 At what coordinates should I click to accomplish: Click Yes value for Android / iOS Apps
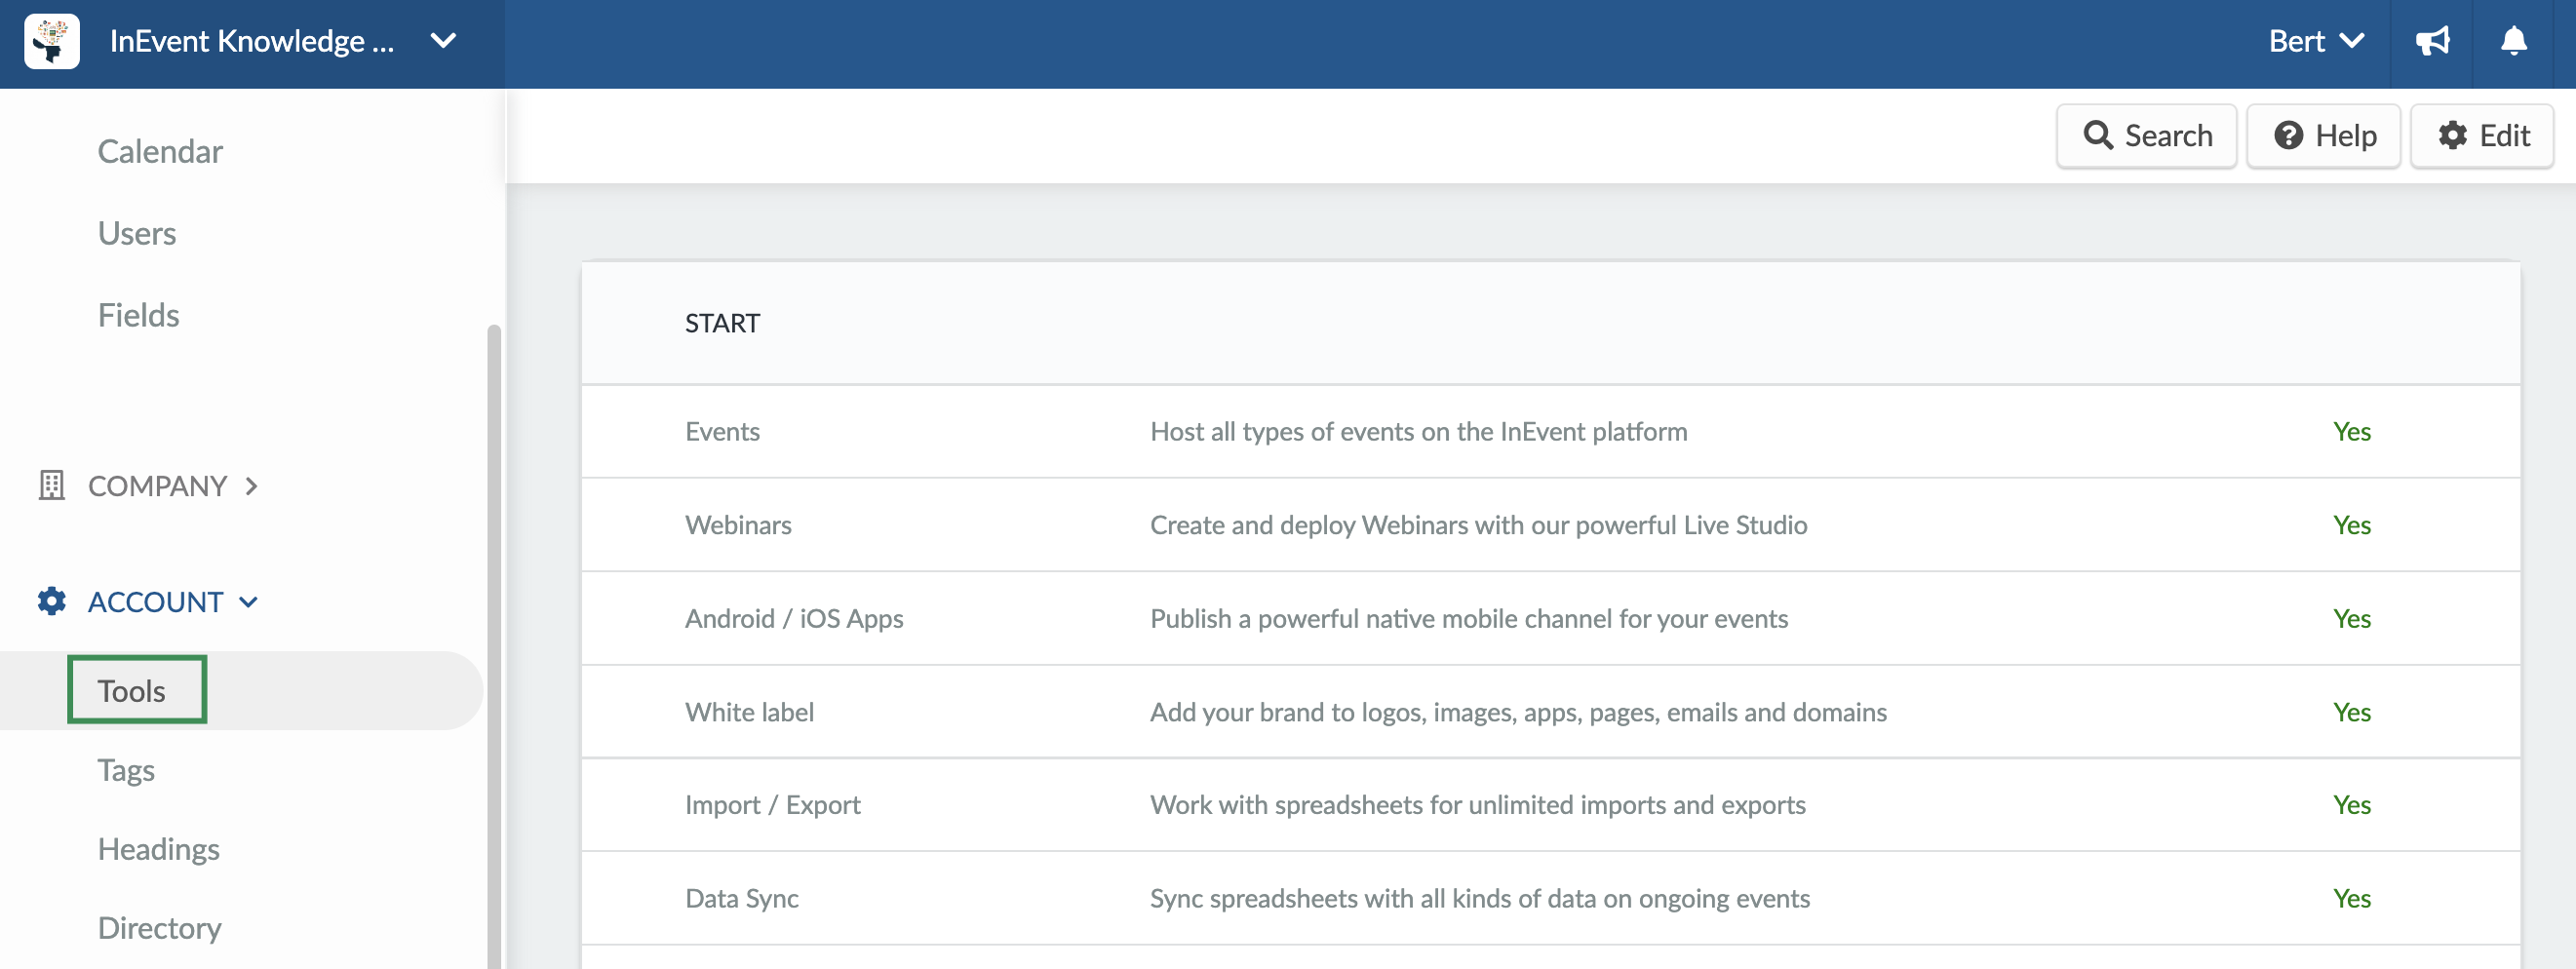tap(2352, 619)
